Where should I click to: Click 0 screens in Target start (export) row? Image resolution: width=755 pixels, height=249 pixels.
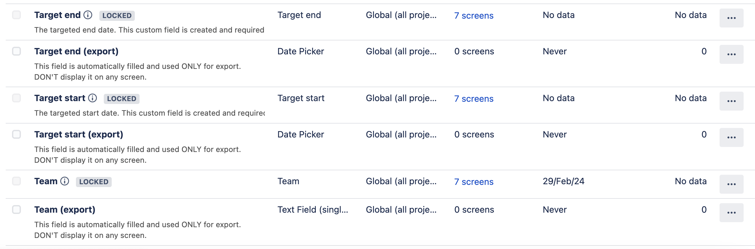(x=474, y=134)
